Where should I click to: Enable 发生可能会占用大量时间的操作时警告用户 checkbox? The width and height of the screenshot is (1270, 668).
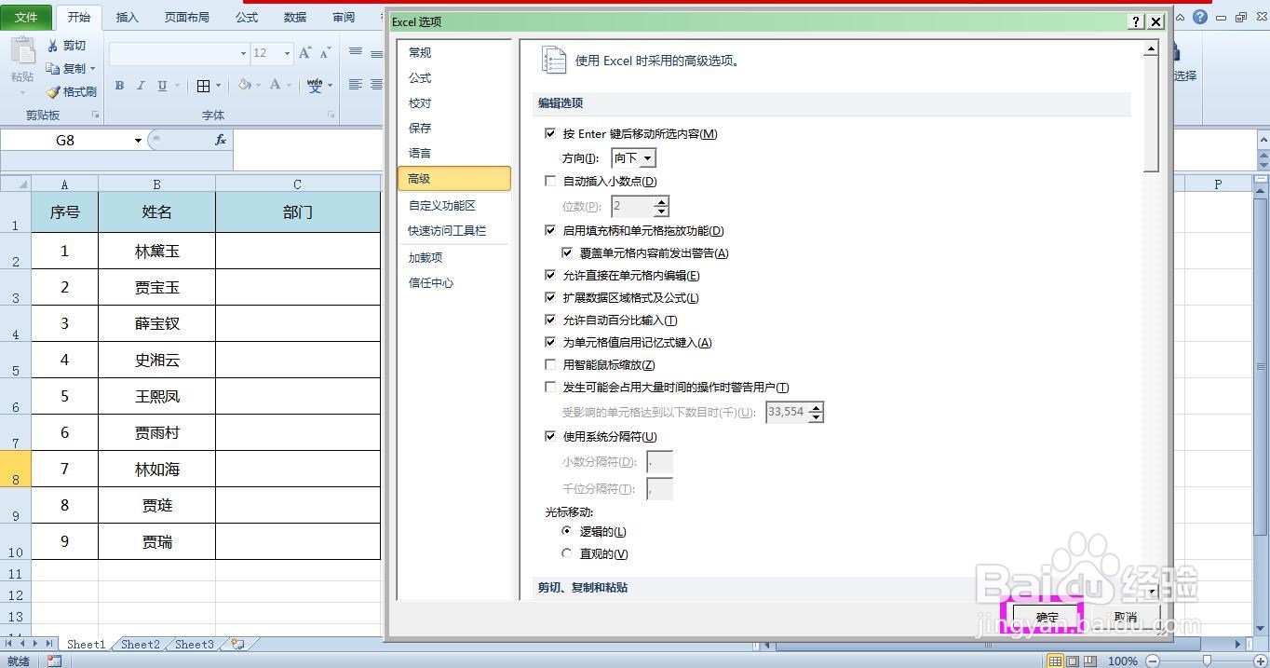point(550,388)
